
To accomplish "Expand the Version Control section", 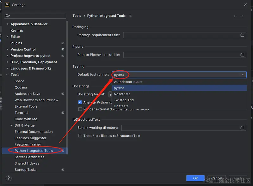I will pos(7,49).
